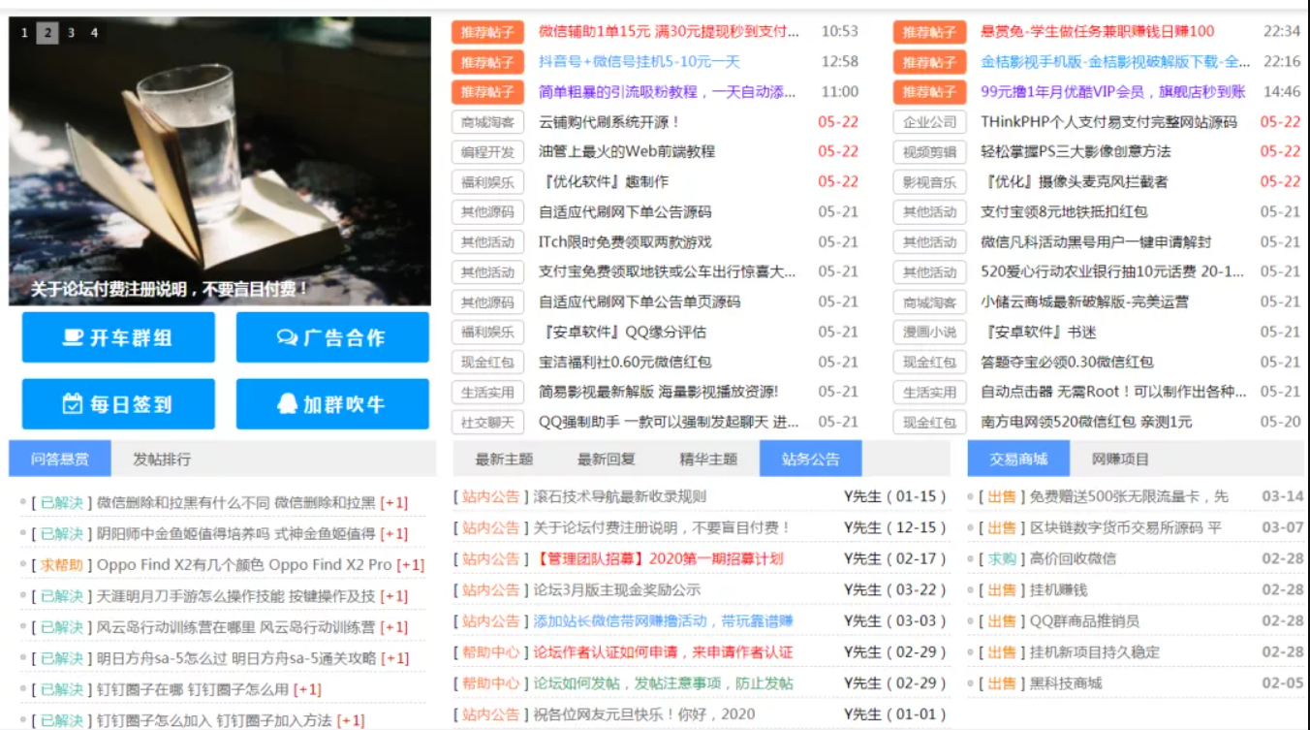Open post THinkPHP个人支付易支付完整网站源码
Screen dimensions: 1310x730
[1109, 121]
